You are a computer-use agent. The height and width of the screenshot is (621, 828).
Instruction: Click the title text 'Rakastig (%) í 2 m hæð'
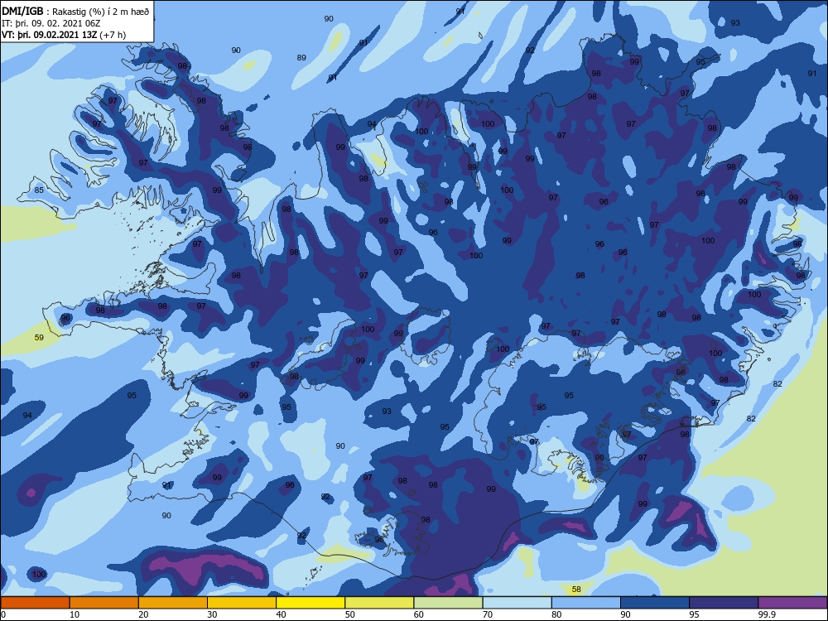[x=100, y=12]
